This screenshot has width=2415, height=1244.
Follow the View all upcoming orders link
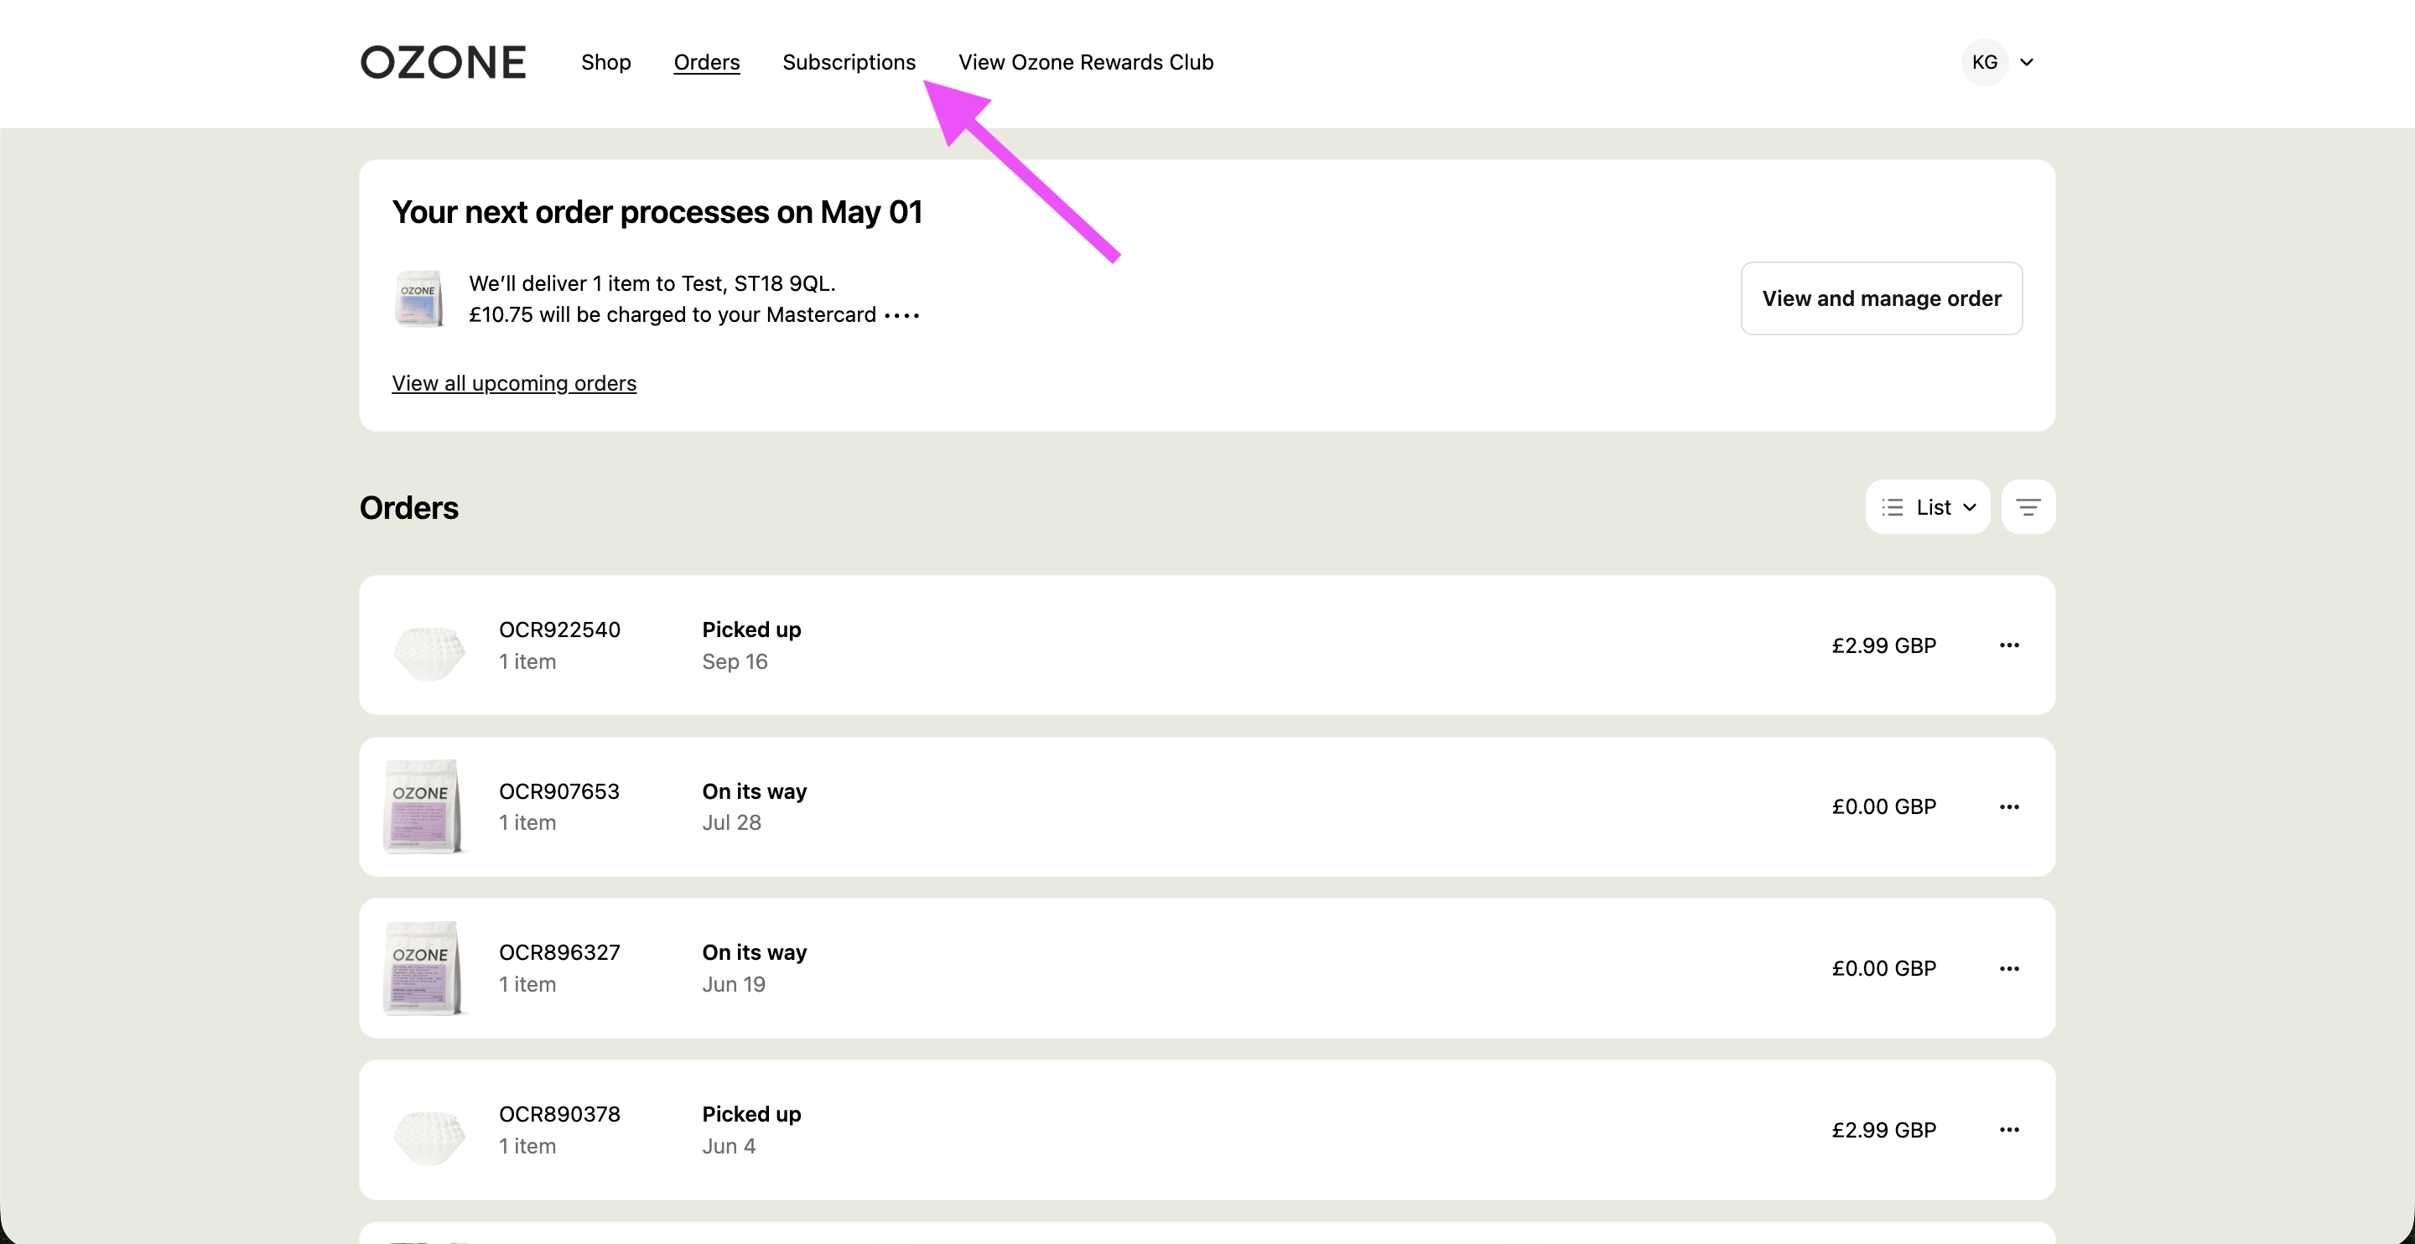click(x=514, y=383)
